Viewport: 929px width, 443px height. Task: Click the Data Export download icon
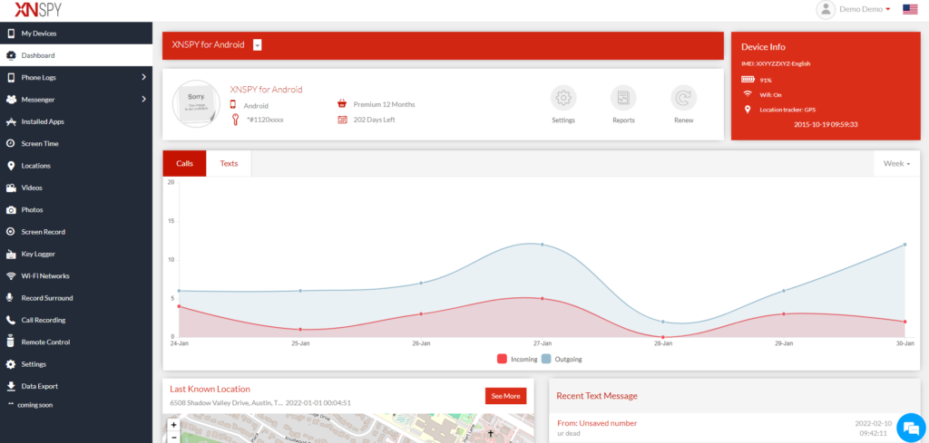pos(11,386)
